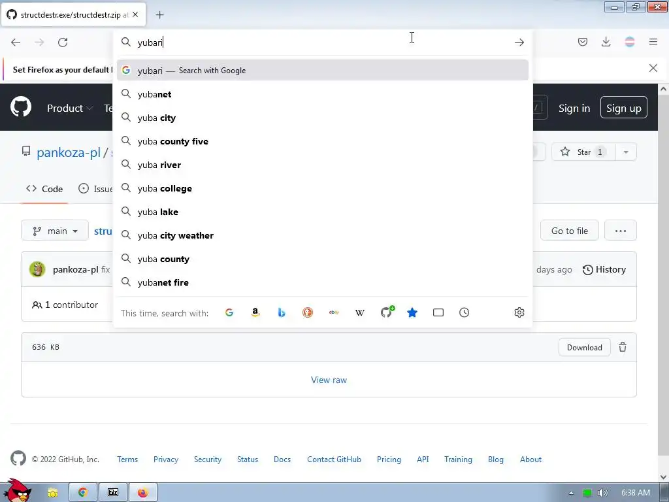Open Chrome from the taskbar
669x502 pixels.
point(83,493)
